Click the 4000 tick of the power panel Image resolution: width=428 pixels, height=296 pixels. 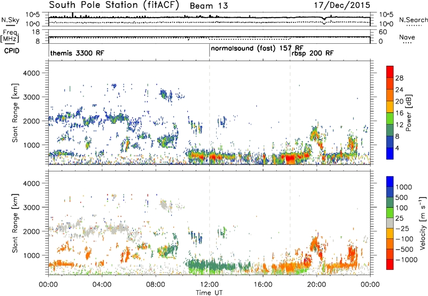pos(32,73)
